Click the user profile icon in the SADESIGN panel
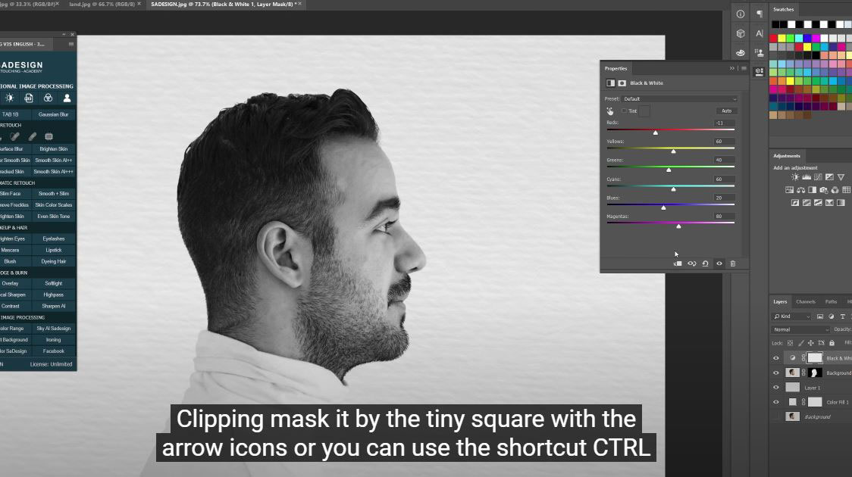The image size is (852, 477). 67,98
